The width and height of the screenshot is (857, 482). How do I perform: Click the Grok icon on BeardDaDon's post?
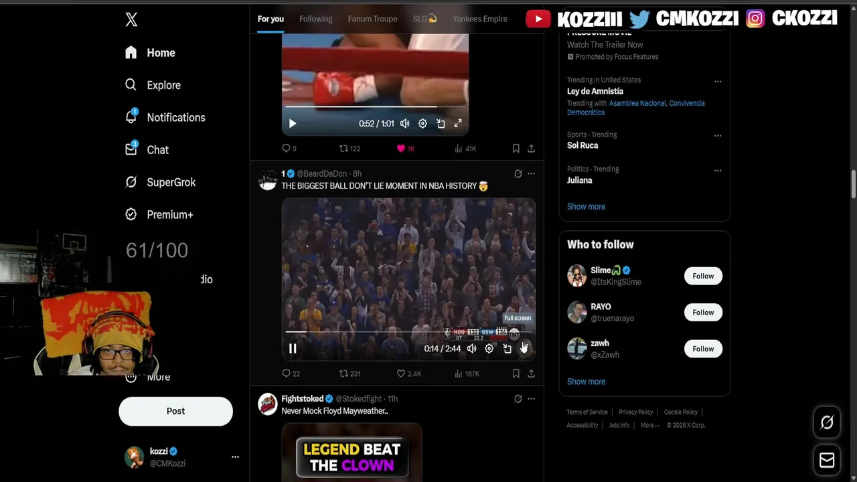(x=518, y=173)
